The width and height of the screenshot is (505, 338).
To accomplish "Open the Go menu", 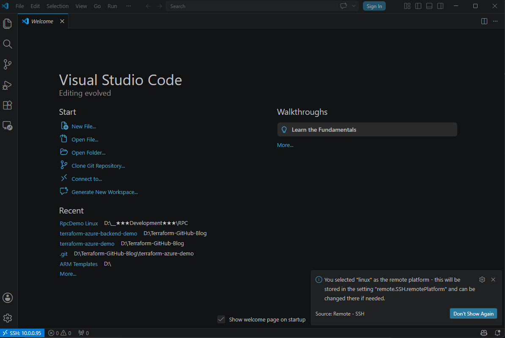I will click(x=97, y=6).
